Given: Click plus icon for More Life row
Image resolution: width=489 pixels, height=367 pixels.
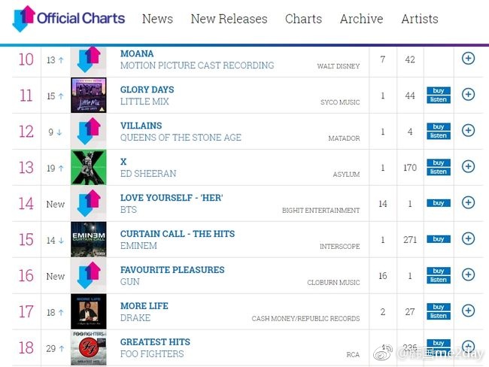Looking at the screenshot, I should point(468,311).
